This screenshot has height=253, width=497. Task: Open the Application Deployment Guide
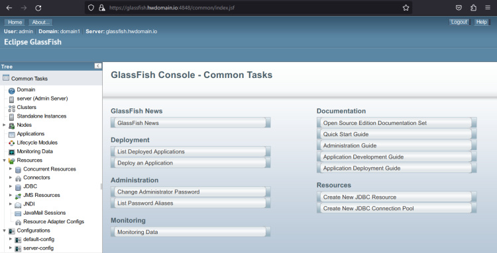tap(396, 168)
